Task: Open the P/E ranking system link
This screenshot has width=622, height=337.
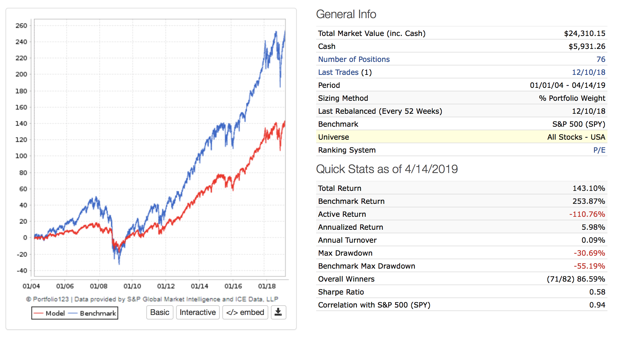Action: pyautogui.click(x=599, y=150)
